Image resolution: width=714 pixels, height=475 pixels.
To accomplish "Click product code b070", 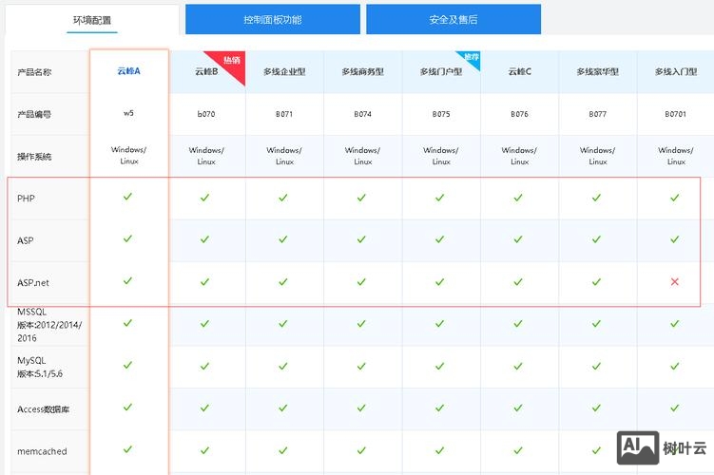I will tap(206, 114).
